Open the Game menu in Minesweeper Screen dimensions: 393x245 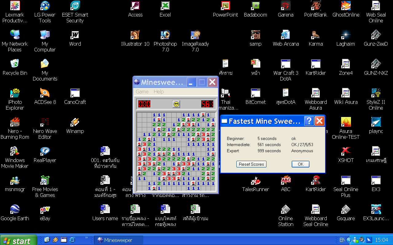click(142, 92)
